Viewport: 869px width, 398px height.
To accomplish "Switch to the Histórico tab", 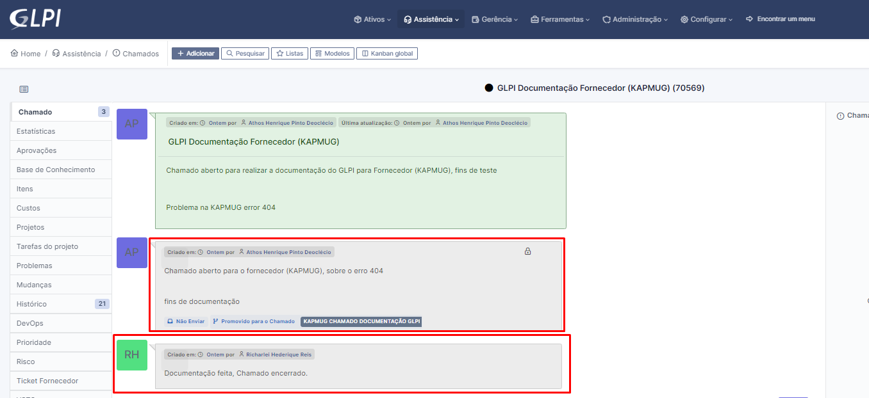I will coord(62,304).
